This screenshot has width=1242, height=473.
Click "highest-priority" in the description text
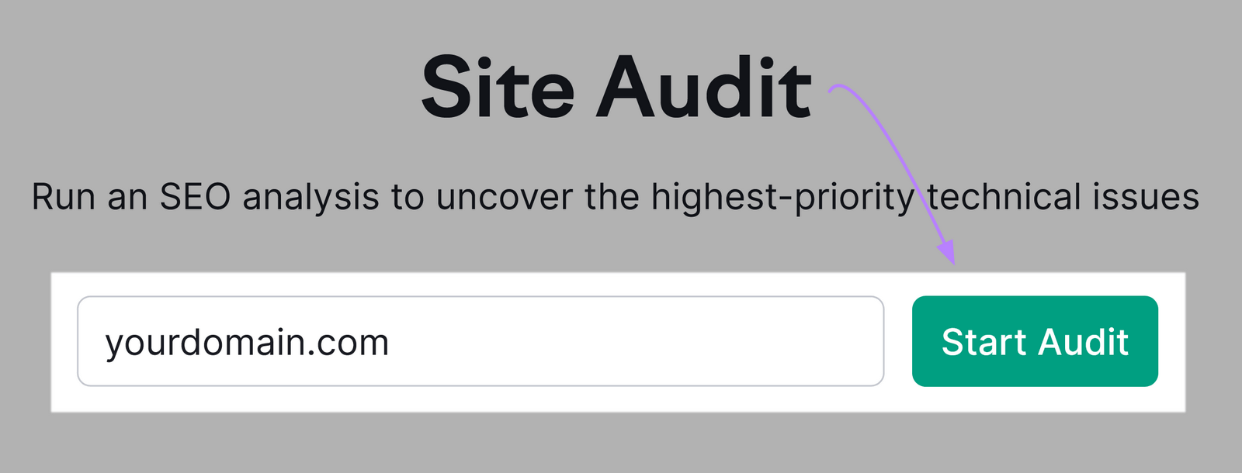782,197
